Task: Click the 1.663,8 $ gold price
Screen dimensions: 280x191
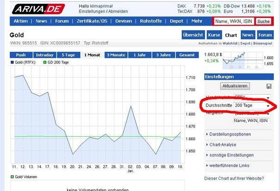Action: click(213, 55)
